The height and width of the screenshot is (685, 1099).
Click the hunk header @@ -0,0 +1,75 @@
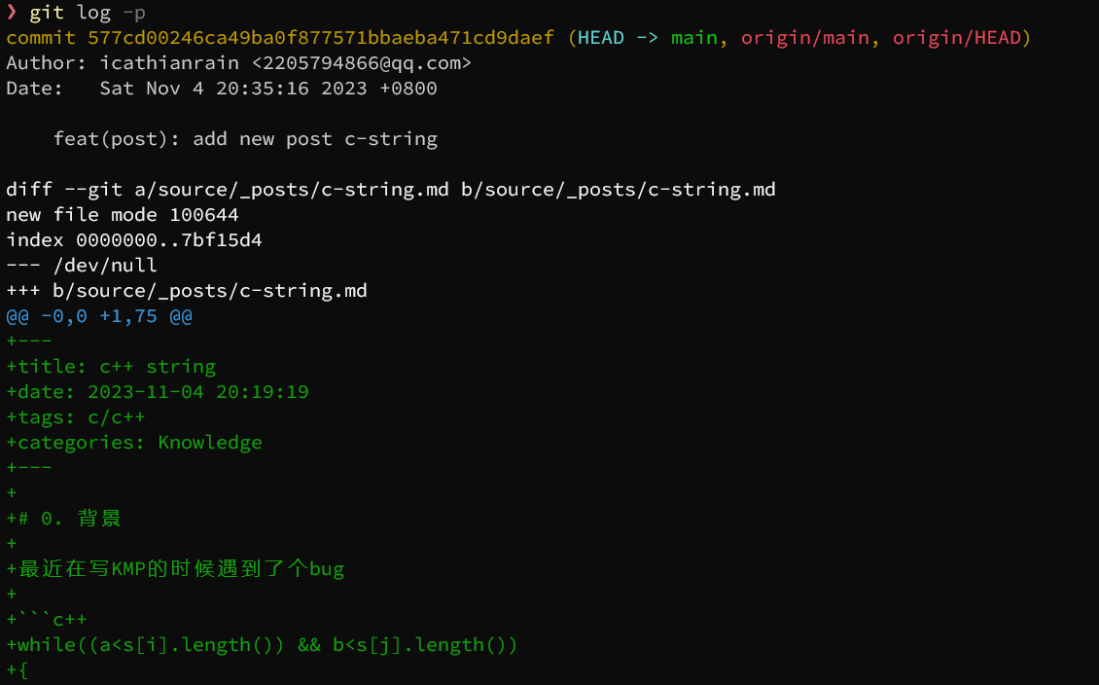tap(98, 316)
